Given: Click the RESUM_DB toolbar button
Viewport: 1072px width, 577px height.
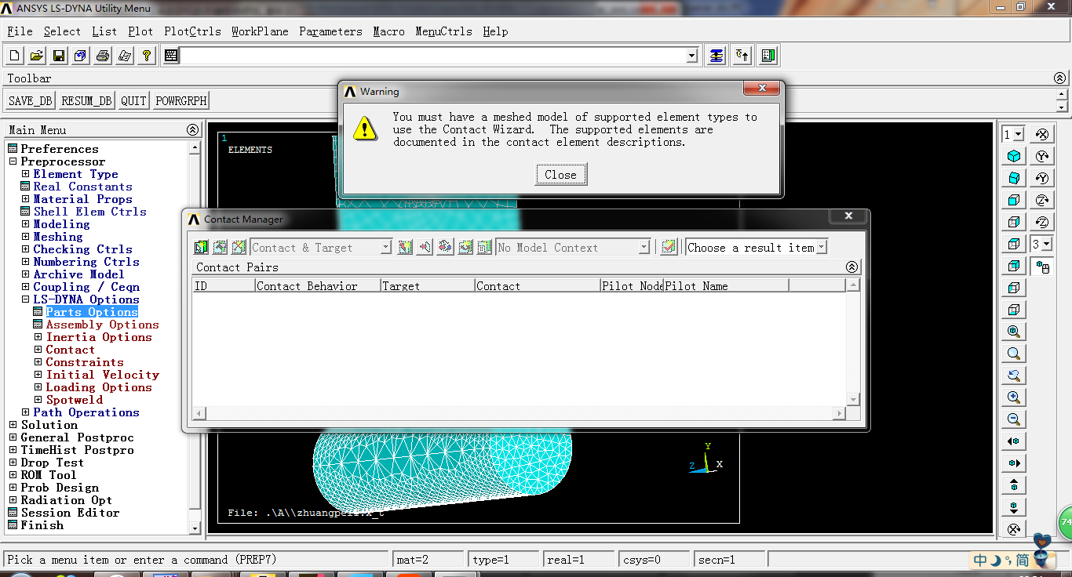Looking at the screenshot, I should point(86,100).
